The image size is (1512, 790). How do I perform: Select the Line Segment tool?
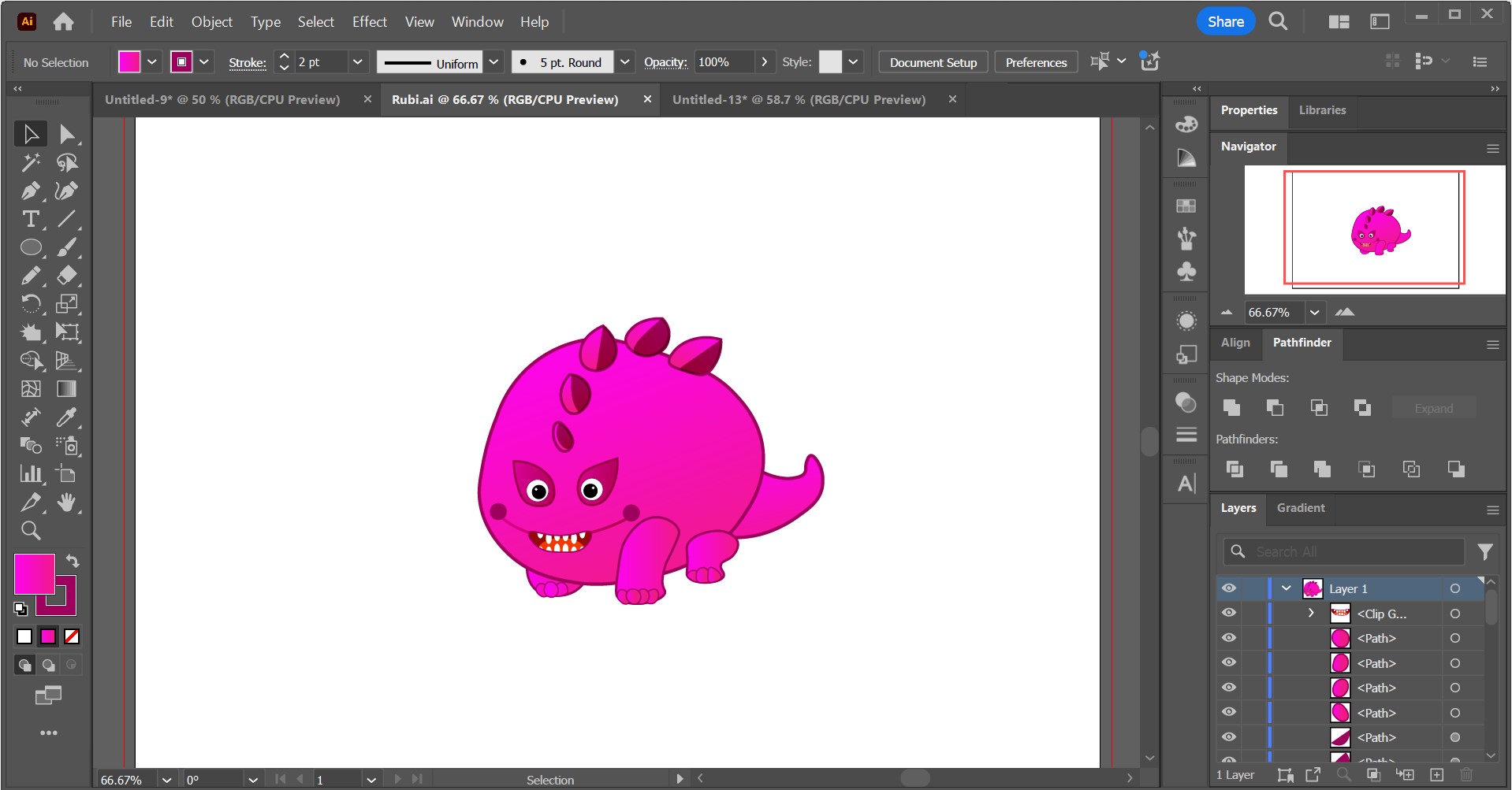pyautogui.click(x=67, y=219)
